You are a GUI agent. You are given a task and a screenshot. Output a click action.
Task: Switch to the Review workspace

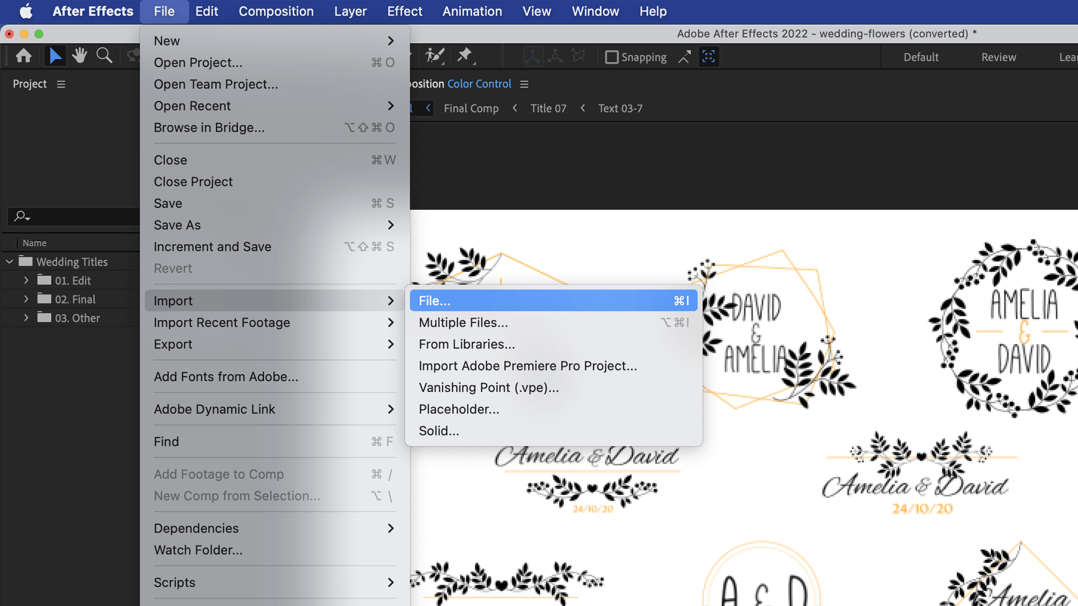[x=998, y=57]
